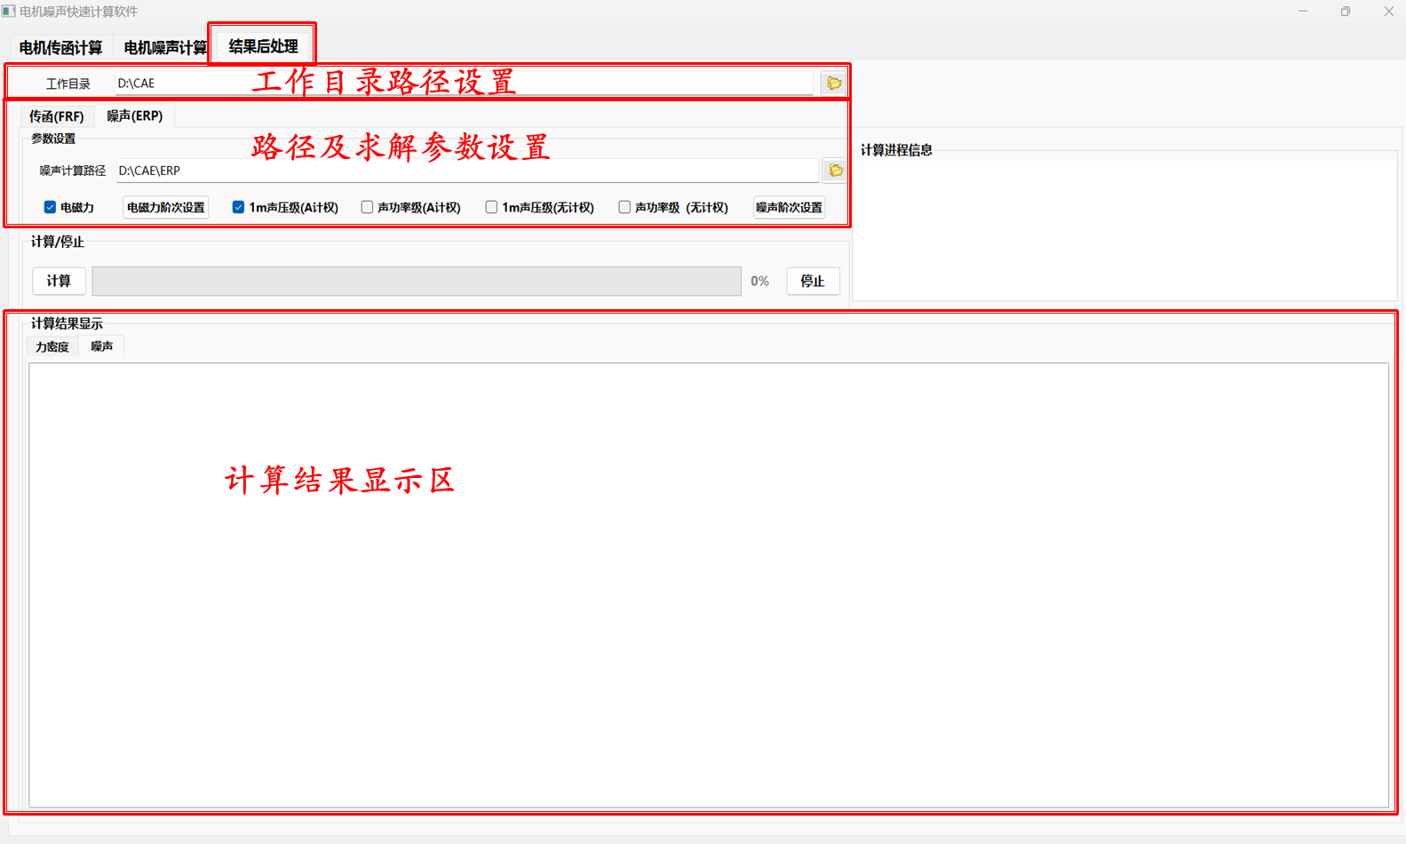Uncheck the 1m声压级(A计权) checkbox
This screenshot has width=1406, height=844.
click(238, 207)
